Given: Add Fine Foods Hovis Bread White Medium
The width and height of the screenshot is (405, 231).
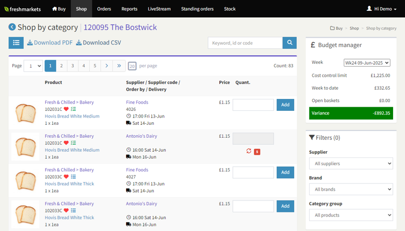Looking at the screenshot, I should 285,105.
